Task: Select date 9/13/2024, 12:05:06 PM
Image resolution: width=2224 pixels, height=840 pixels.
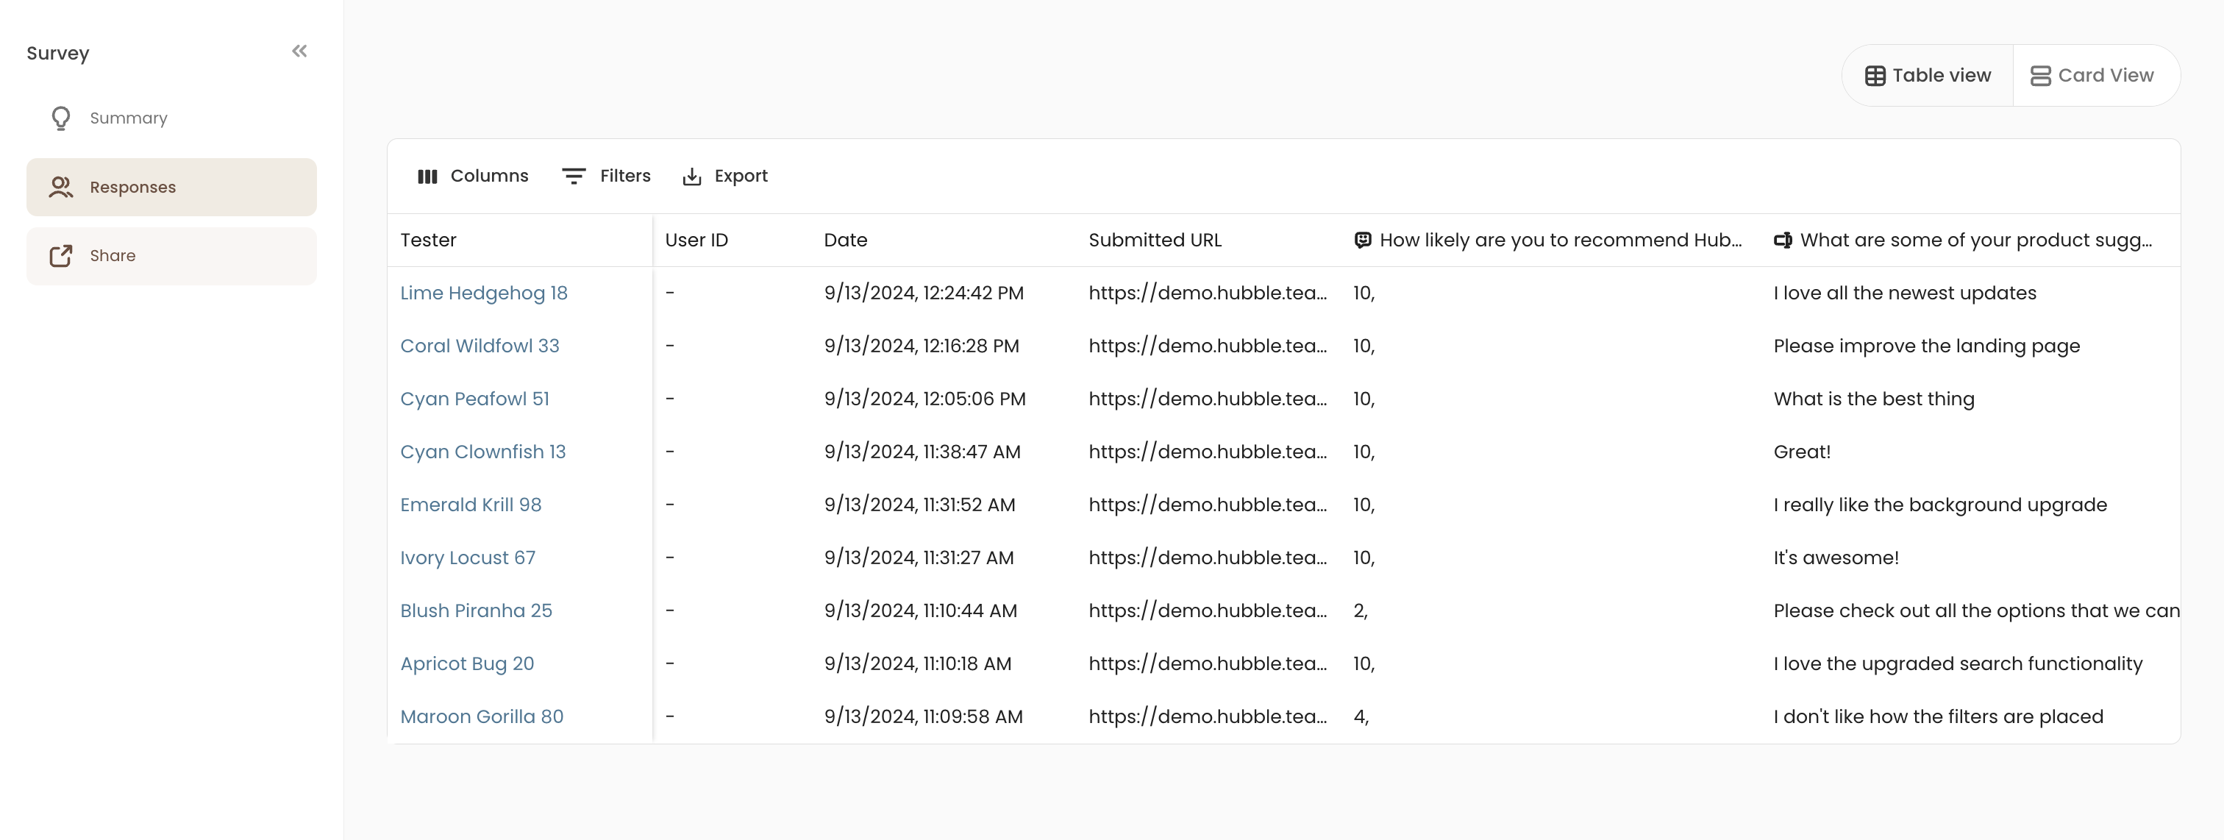Action: [x=924, y=399]
